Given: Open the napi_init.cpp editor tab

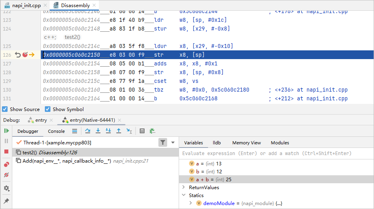Looking at the screenshot, I should pos(23,6).
